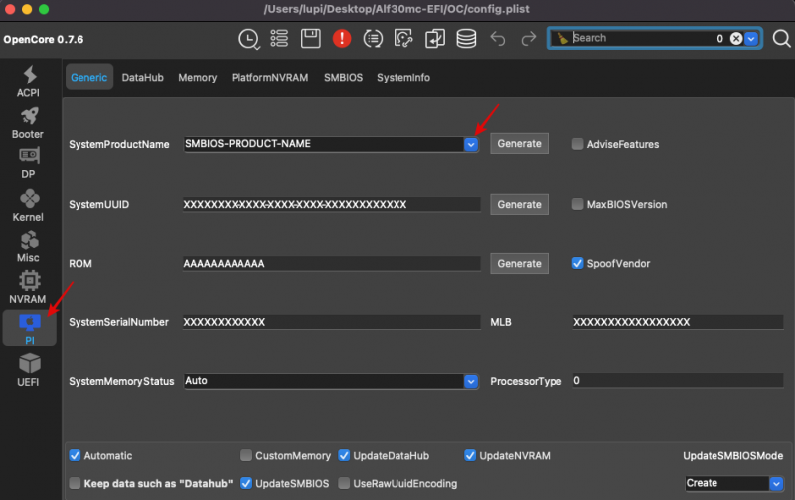Select the PI PlatformInfo section
Image resolution: width=795 pixels, height=500 pixels.
pos(30,329)
